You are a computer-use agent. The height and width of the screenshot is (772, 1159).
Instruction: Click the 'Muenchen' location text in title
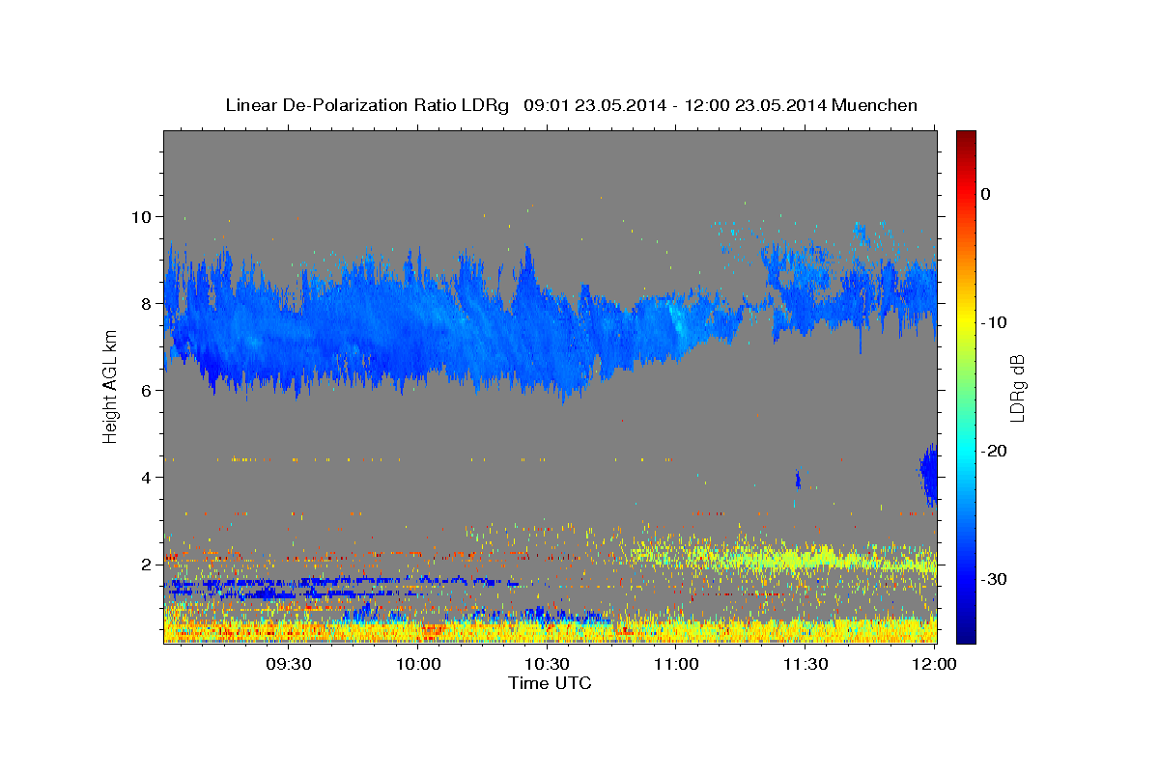pos(875,105)
